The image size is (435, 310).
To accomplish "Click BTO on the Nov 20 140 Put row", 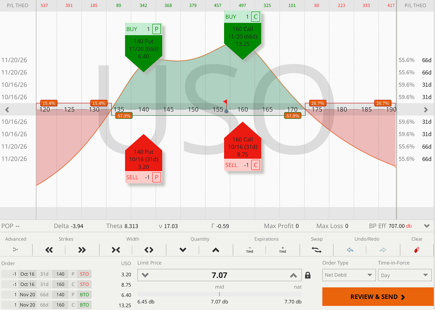I will [84, 294].
